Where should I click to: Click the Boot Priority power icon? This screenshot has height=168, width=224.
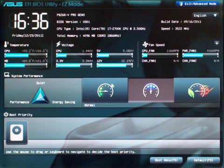coord(6,114)
